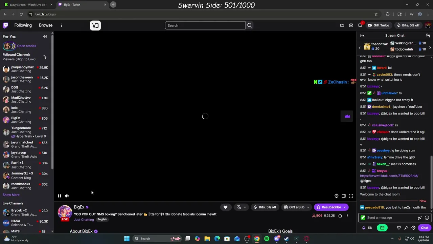Pause the BigEx stream playback
The height and width of the screenshot is (244, 433).
[59, 196]
